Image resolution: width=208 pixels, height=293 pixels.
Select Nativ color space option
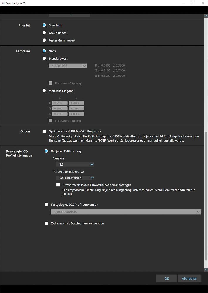[44, 51]
